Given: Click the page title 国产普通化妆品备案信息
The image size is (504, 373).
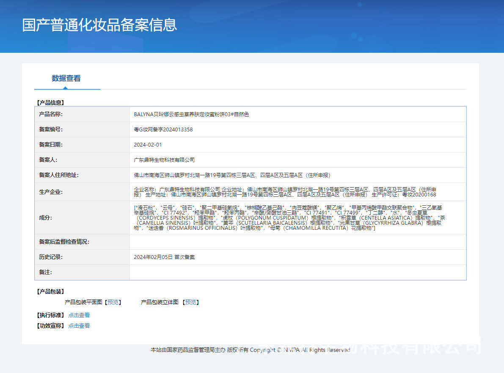Looking at the screenshot, I should pos(99,25).
